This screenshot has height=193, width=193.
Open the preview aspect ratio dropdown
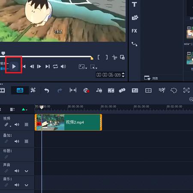tap(83, 66)
